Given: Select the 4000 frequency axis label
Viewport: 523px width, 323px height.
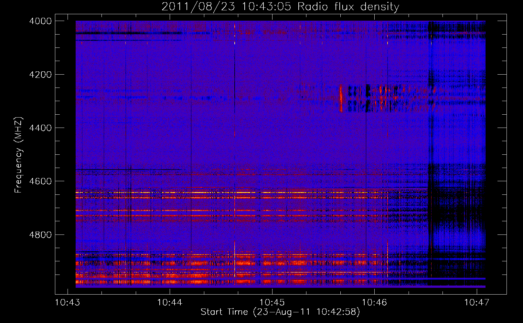Looking at the screenshot, I should pyautogui.click(x=40, y=21).
